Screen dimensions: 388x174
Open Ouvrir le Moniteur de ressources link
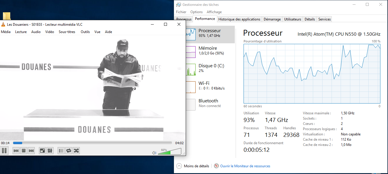(x=245, y=166)
